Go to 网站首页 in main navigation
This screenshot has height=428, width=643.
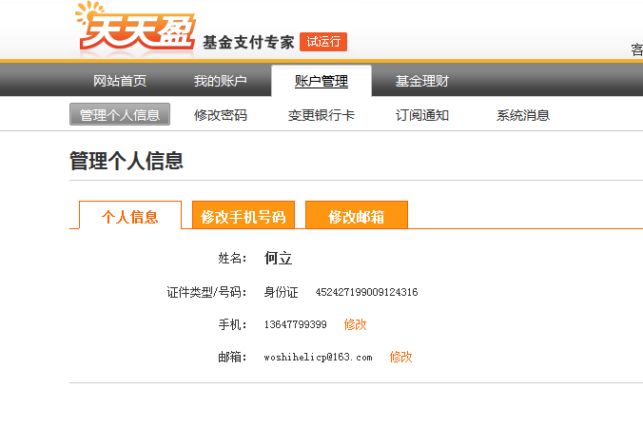point(120,81)
